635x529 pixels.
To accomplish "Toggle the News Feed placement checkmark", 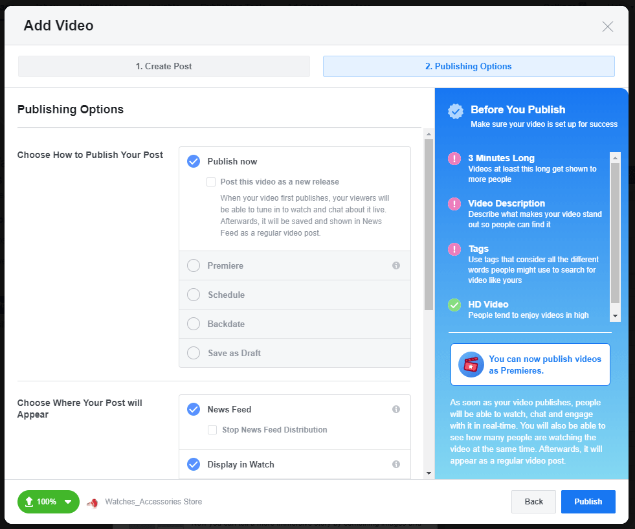I will (194, 409).
